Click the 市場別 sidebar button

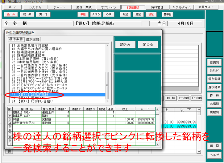(x=214, y=104)
